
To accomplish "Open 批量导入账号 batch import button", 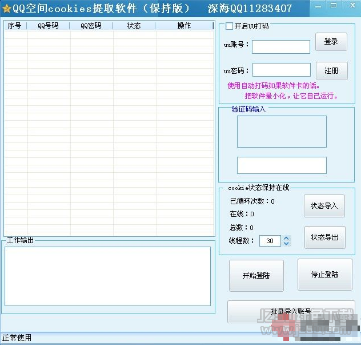I will [291, 312].
